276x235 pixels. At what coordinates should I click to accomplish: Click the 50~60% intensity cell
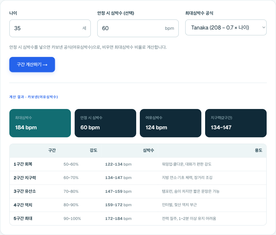(71, 164)
